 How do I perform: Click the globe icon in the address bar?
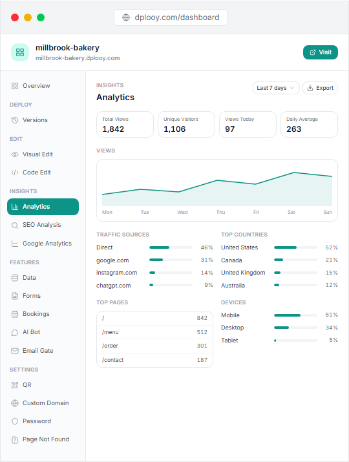pos(126,17)
